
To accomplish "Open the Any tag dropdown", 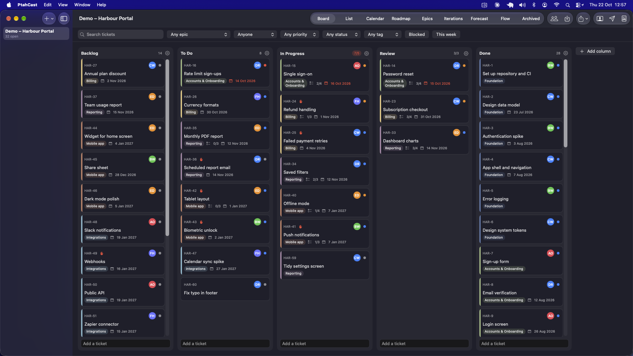I will (x=383, y=34).
